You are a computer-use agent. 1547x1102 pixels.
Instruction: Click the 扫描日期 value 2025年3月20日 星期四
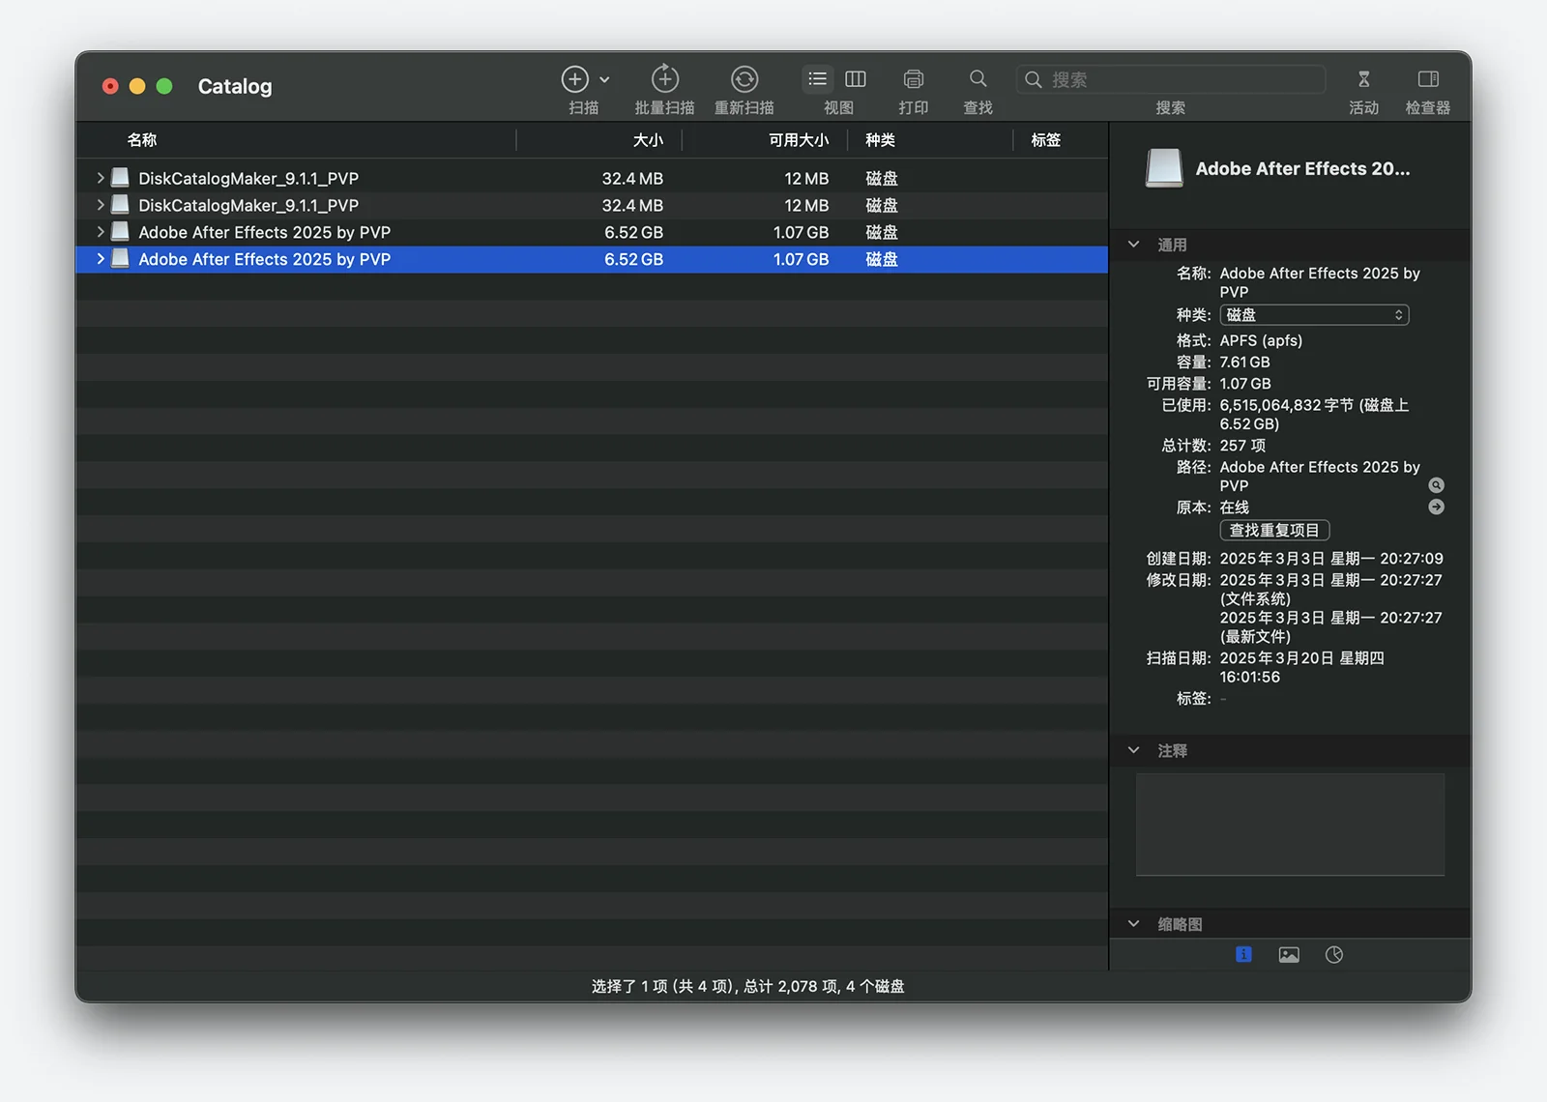point(1301,658)
